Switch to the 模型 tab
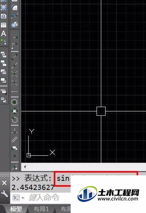The width and height of the screenshot is (146, 213). tap(16, 209)
